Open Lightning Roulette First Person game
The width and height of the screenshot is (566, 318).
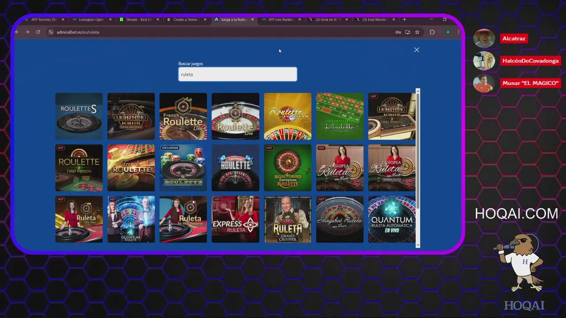click(x=392, y=116)
